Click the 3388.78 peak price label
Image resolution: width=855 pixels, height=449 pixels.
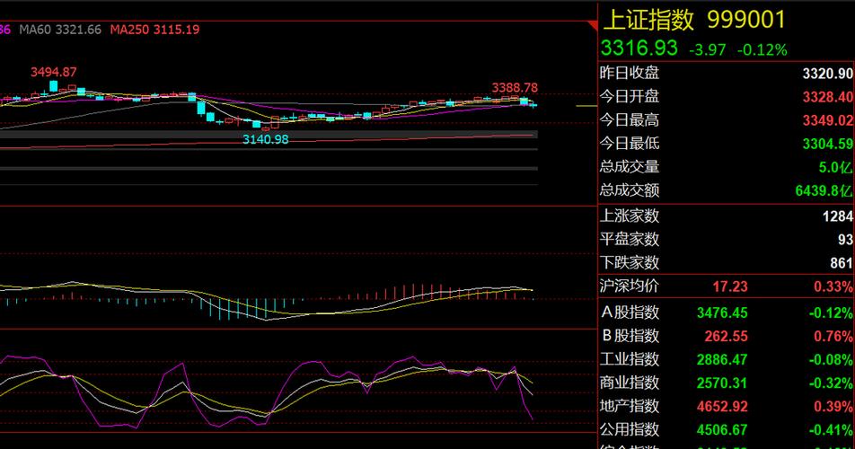[515, 87]
